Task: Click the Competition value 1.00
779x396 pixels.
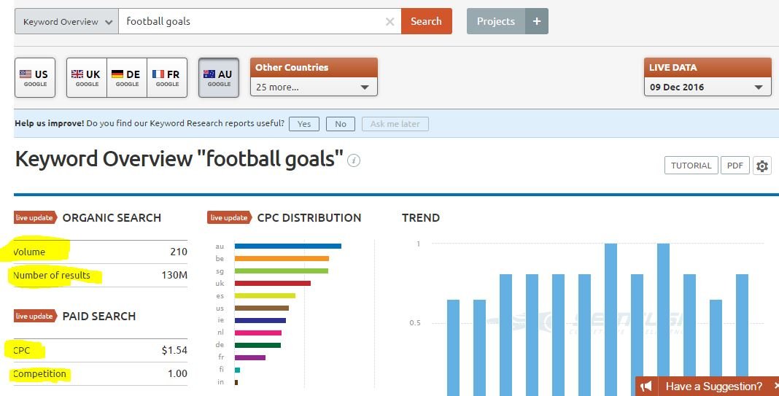Action: (177, 373)
